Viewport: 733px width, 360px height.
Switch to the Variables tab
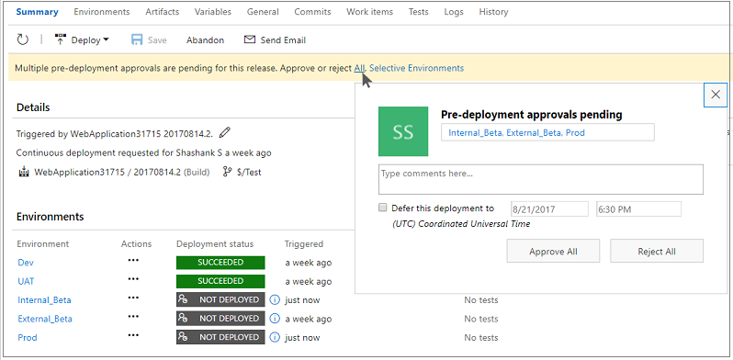[213, 12]
